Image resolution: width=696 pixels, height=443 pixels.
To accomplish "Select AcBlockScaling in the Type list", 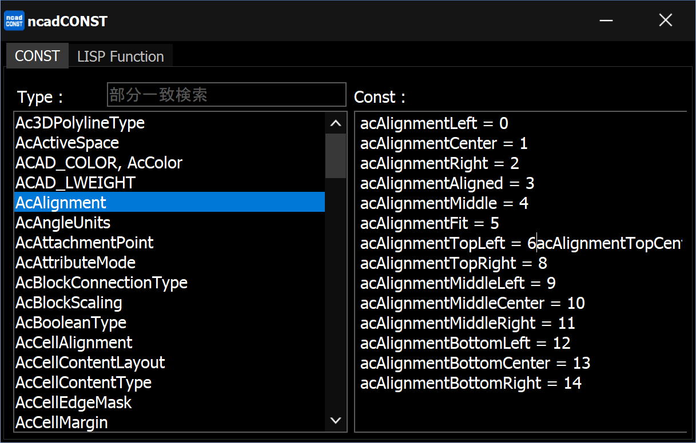I will click(x=169, y=303).
